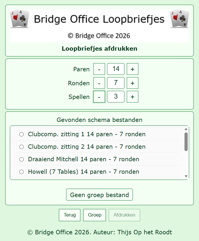
Task: Click the Spellen value field showing 3
Action: [x=116, y=97]
